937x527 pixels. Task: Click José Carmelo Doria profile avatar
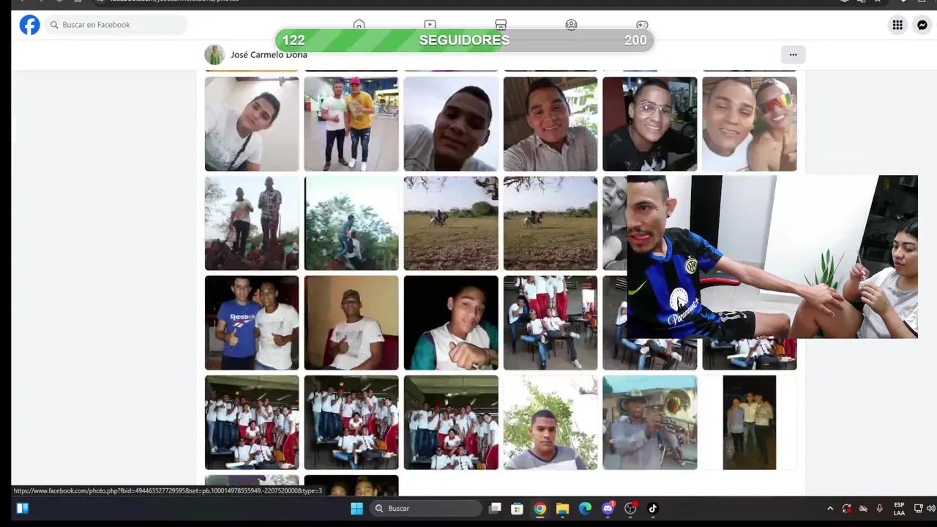click(214, 55)
